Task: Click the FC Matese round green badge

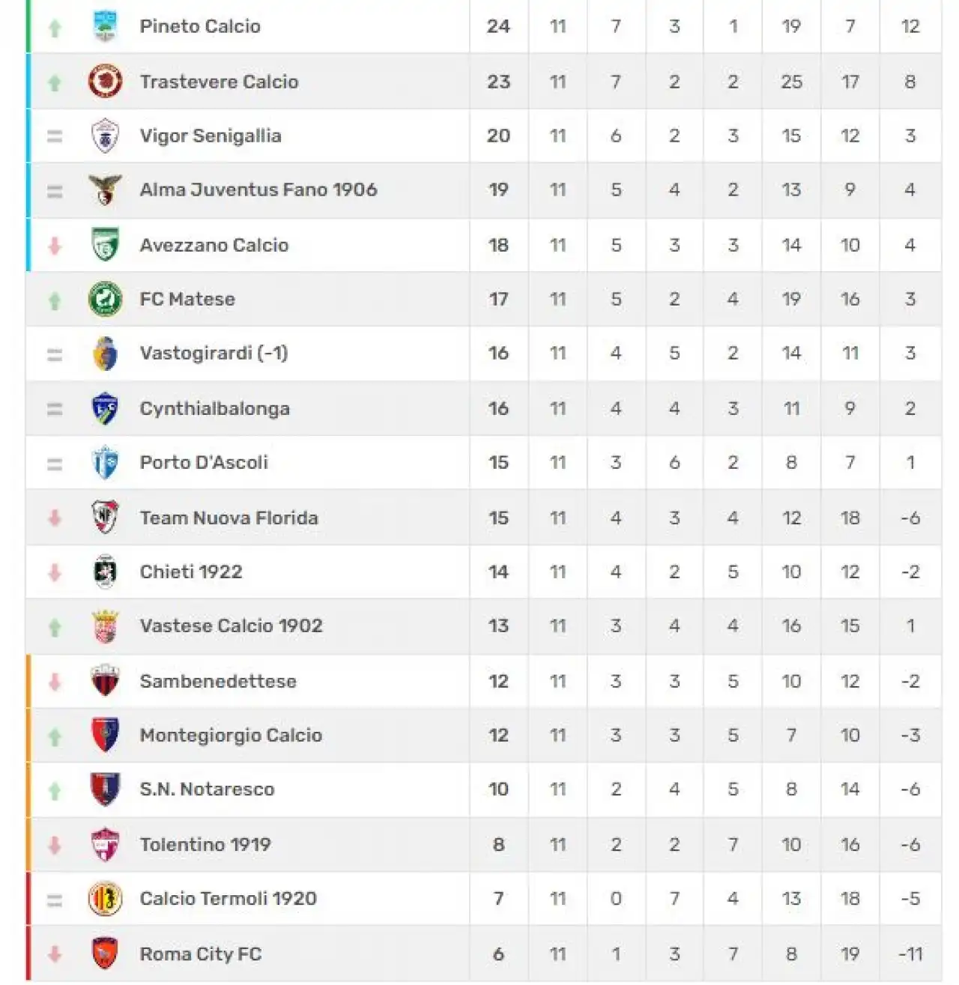Action: [105, 300]
